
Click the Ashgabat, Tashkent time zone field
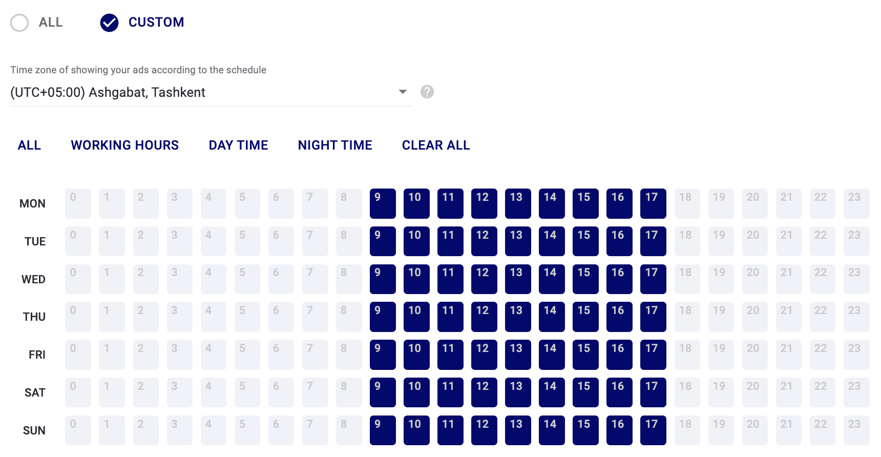211,92
